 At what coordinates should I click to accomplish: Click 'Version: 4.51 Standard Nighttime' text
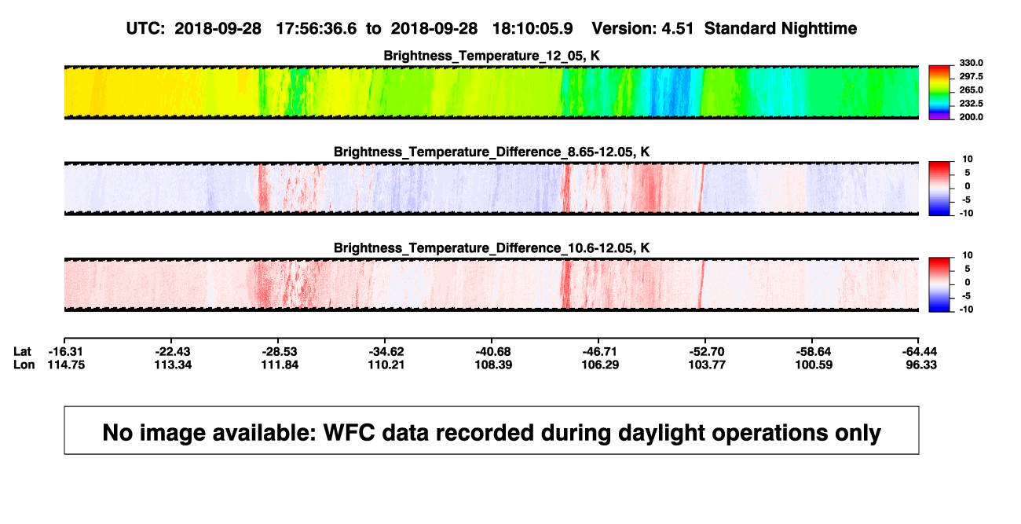[724, 28]
